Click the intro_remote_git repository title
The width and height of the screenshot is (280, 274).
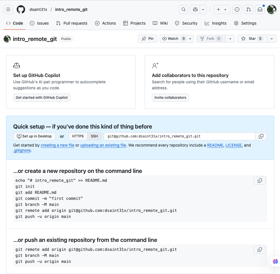35,39
